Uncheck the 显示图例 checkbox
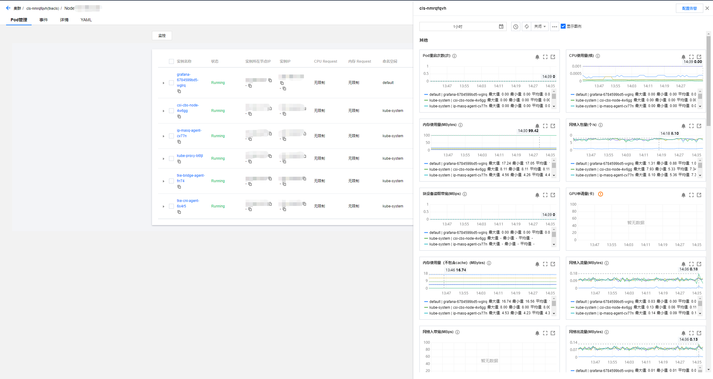Screen dimensions: 713x379 (563, 26)
